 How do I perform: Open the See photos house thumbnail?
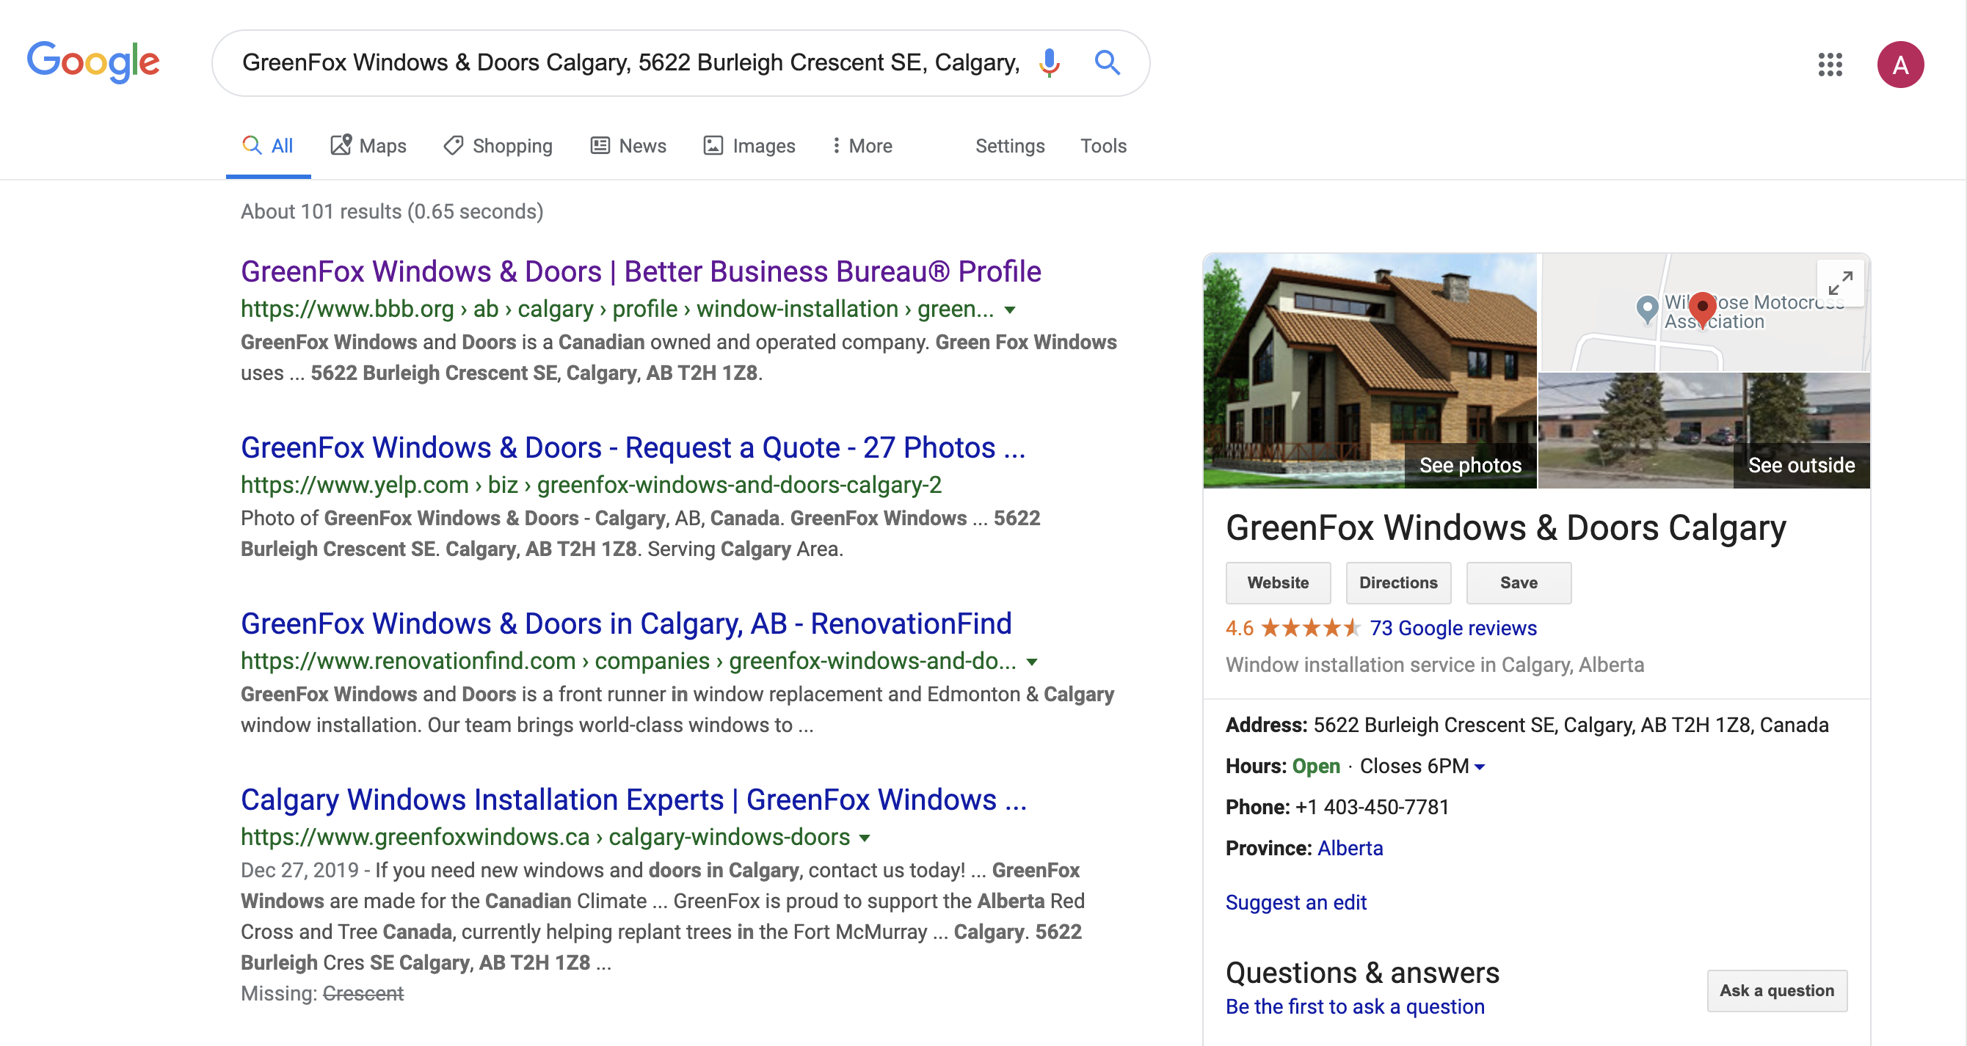[1369, 370]
